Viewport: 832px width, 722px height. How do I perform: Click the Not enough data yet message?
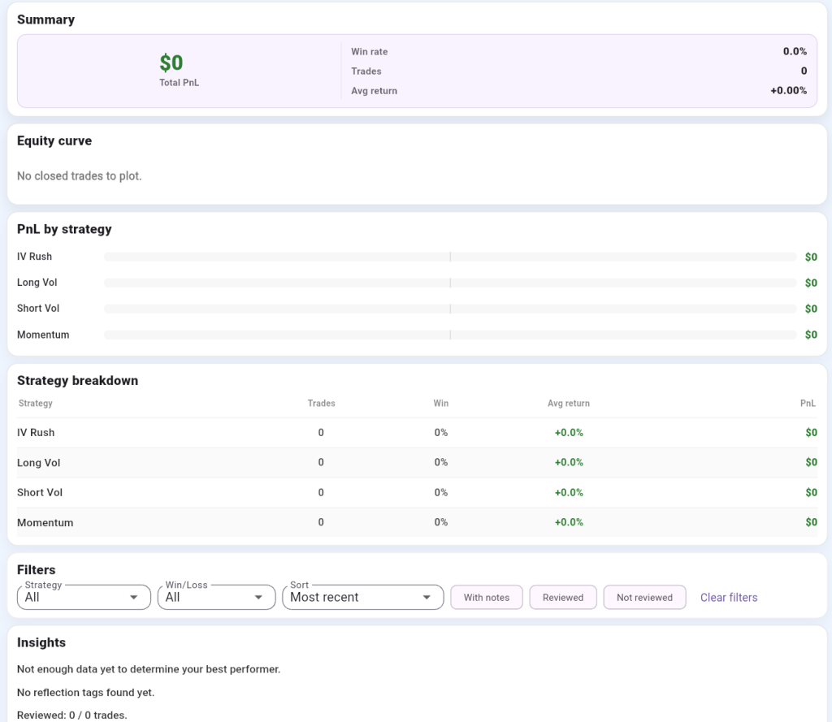(149, 669)
